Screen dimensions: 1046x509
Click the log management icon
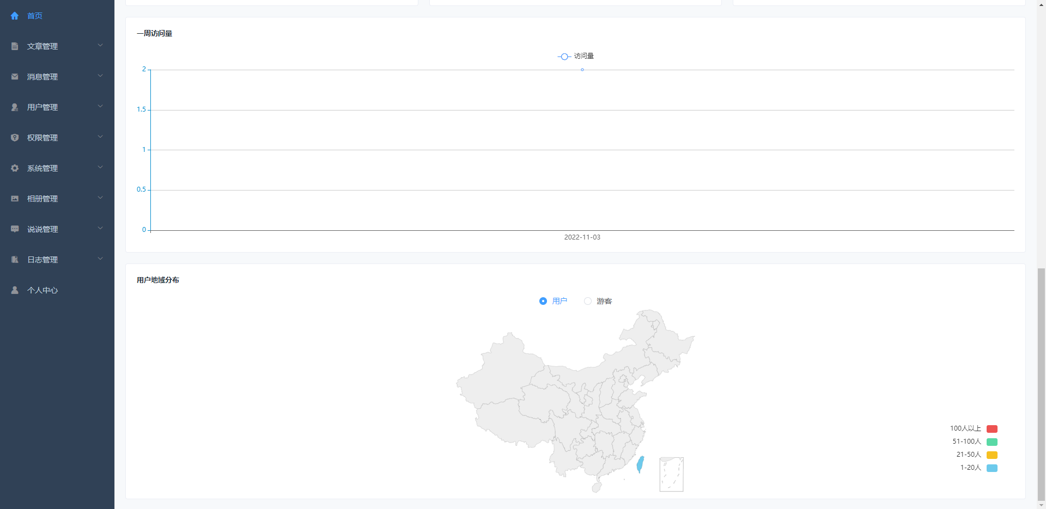coord(15,260)
